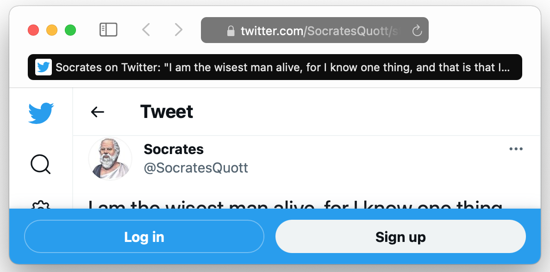The image size is (550, 272).
Task: Click the tweet text starting "I am the wisest"
Action: 295,204
